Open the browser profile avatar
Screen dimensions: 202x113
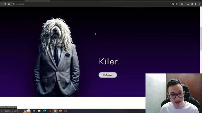pyautogui.click(x=196, y=4)
